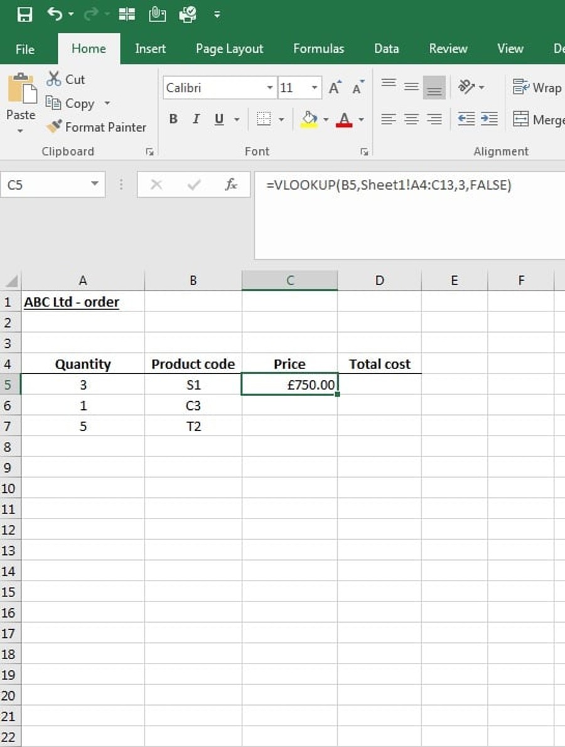
Task: Select row 7 header
Action: tap(10, 426)
